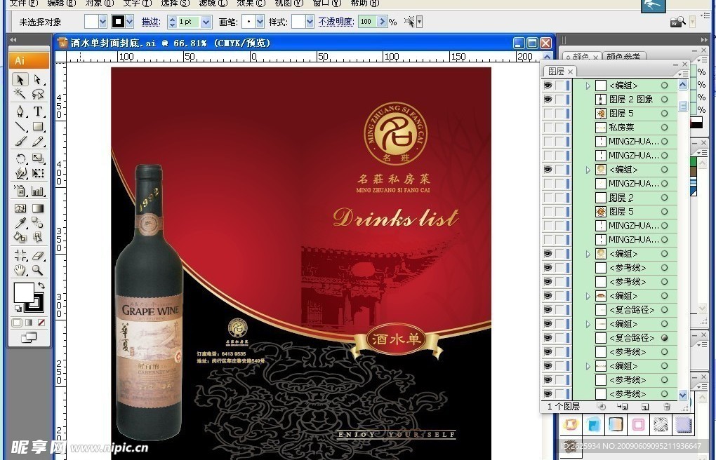This screenshot has width=716, height=460.
Task: Select the Zoom magnifier tool
Action: pos(38,270)
